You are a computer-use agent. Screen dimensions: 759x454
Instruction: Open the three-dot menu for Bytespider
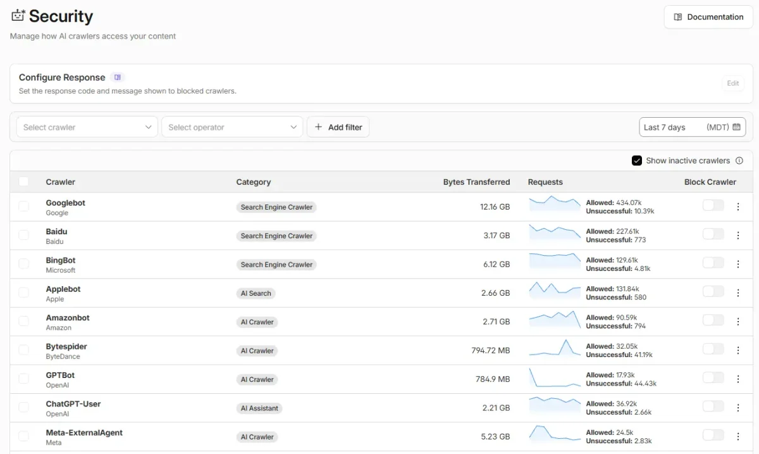737,350
